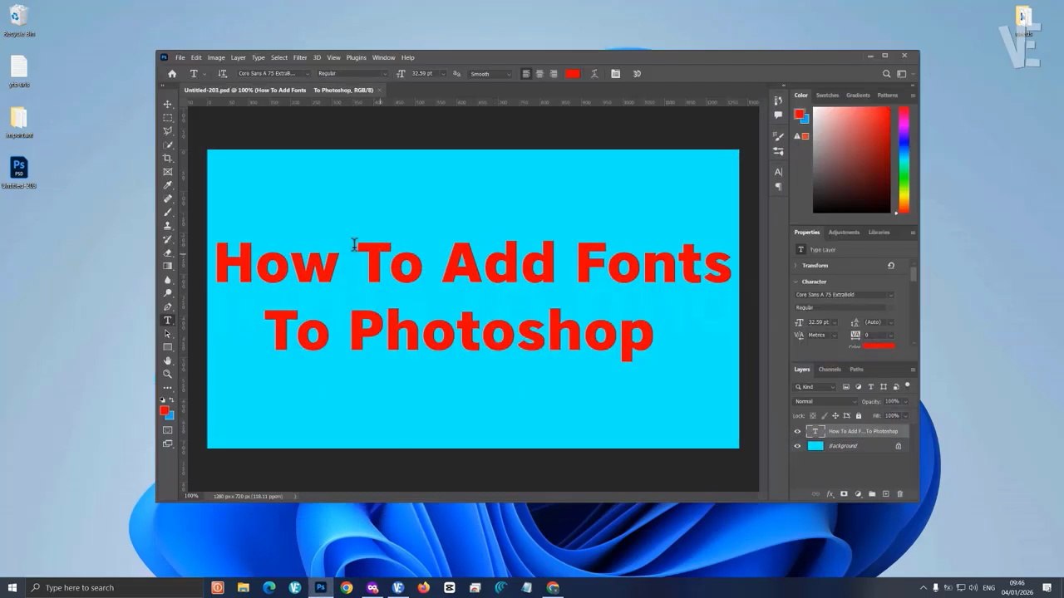Select the Horizontal Type tool in toolbox
1064x598 pixels.
[x=168, y=321]
